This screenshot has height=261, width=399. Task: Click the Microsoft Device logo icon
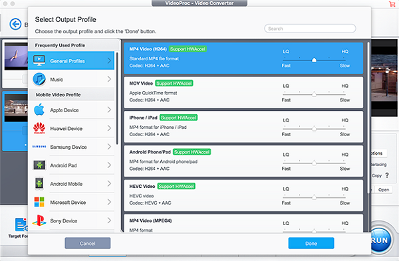39,202
